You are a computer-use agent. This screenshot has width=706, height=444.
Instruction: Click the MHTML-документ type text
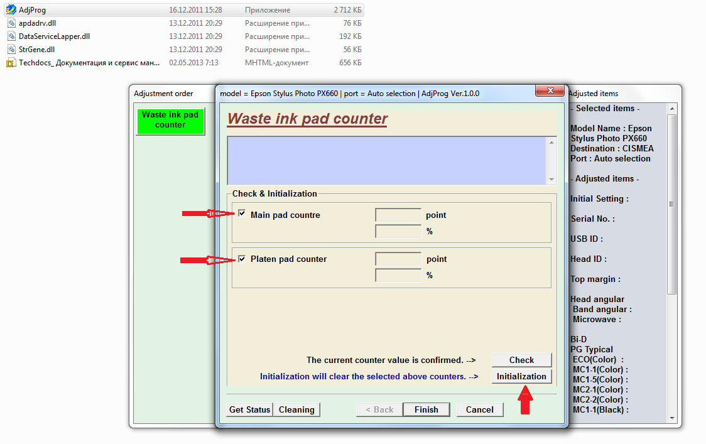pyautogui.click(x=276, y=63)
